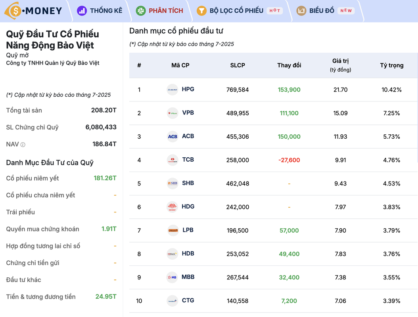Image resolution: width=418 pixels, height=317 pixels.
Task: Click the HDB bank logo
Action: [x=172, y=254]
